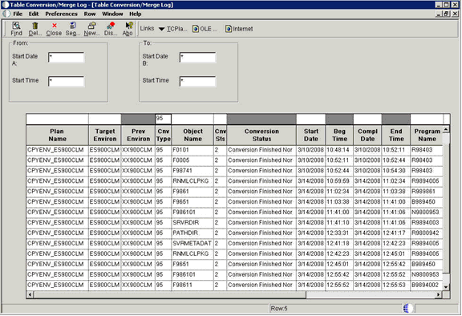Click the grid scroll up arrow
This screenshot has height=316, width=462.
click(446, 129)
